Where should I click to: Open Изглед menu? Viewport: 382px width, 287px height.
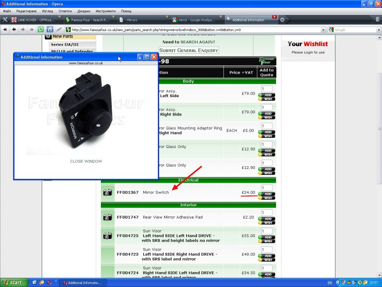click(x=47, y=11)
